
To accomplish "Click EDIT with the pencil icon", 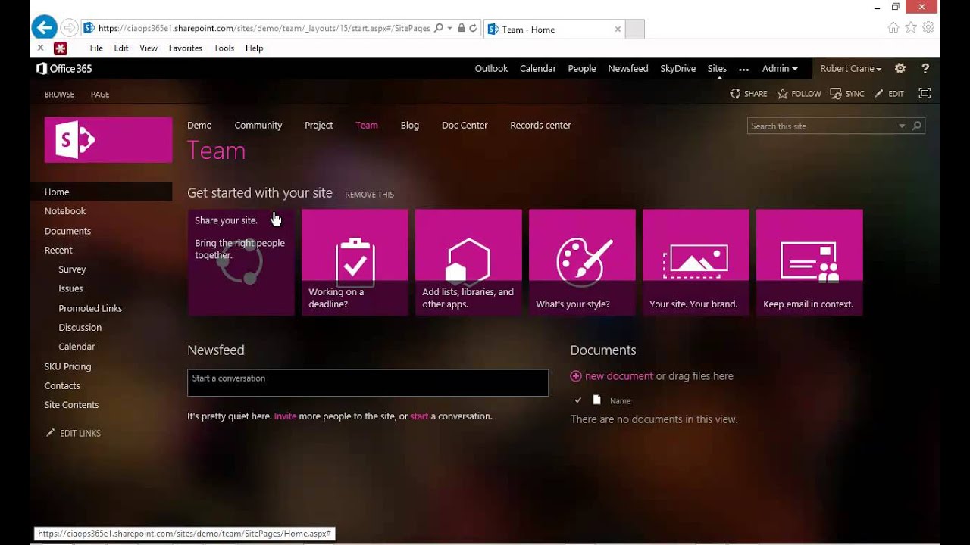I will (890, 94).
